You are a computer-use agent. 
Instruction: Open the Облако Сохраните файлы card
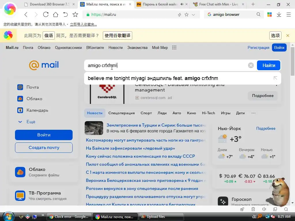pos(44,172)
